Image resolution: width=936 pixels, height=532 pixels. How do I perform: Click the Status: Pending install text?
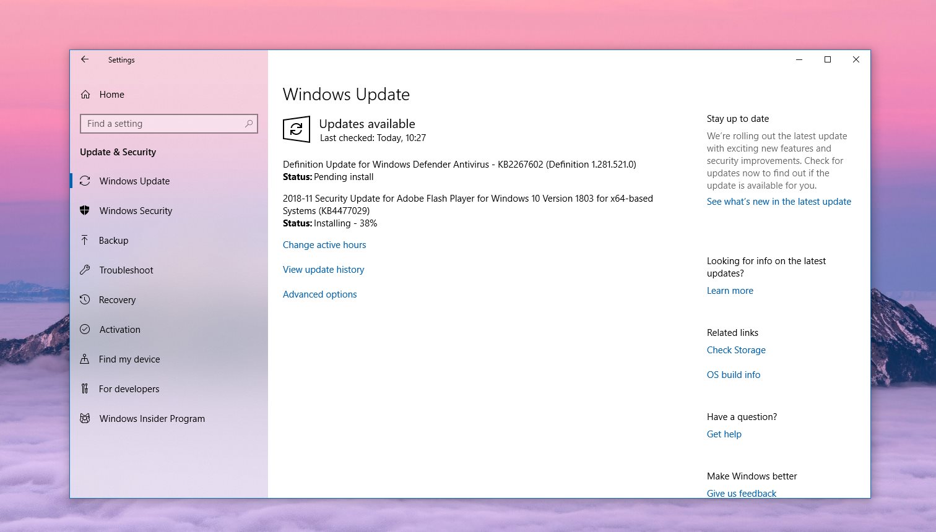click(328, 177)
